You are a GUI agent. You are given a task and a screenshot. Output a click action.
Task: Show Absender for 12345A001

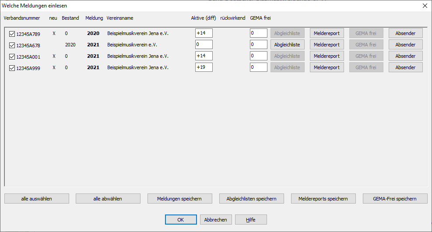point(405,56)
